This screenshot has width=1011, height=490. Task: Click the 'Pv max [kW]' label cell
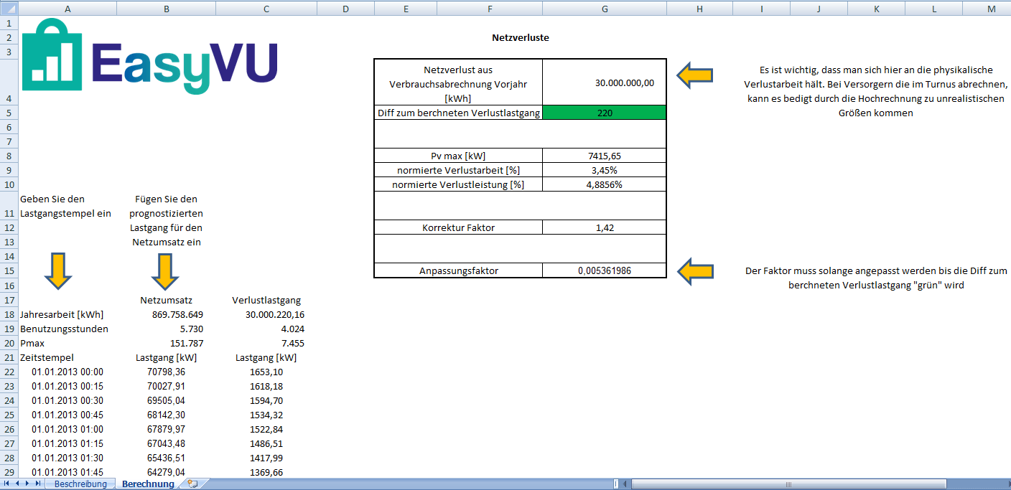458,156
